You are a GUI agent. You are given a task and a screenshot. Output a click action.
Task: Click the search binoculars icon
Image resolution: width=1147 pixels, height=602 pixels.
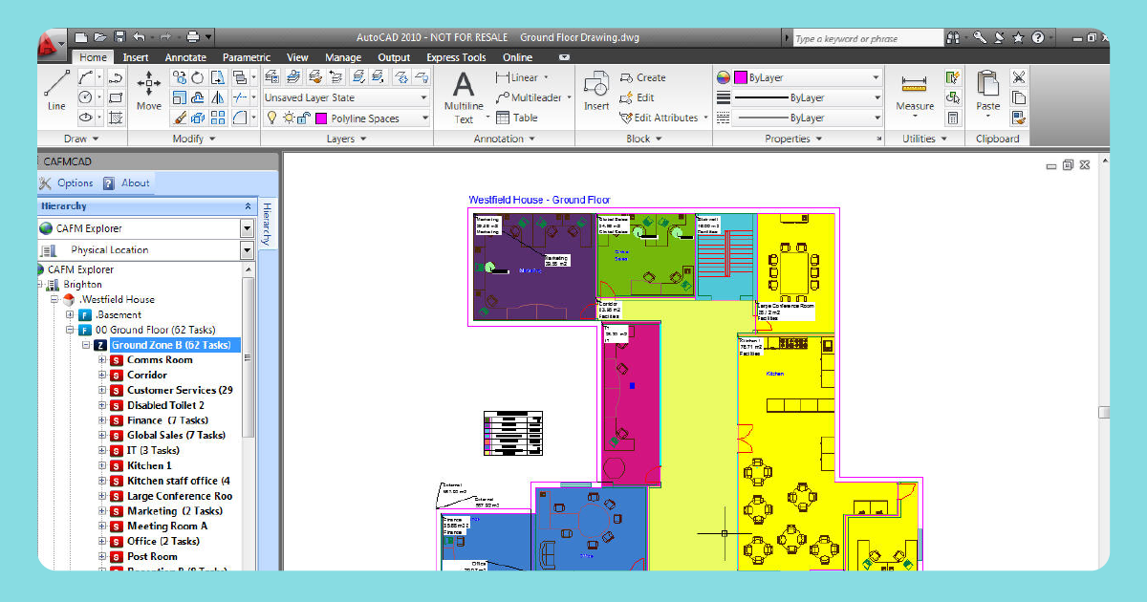(x=953, y=38)
